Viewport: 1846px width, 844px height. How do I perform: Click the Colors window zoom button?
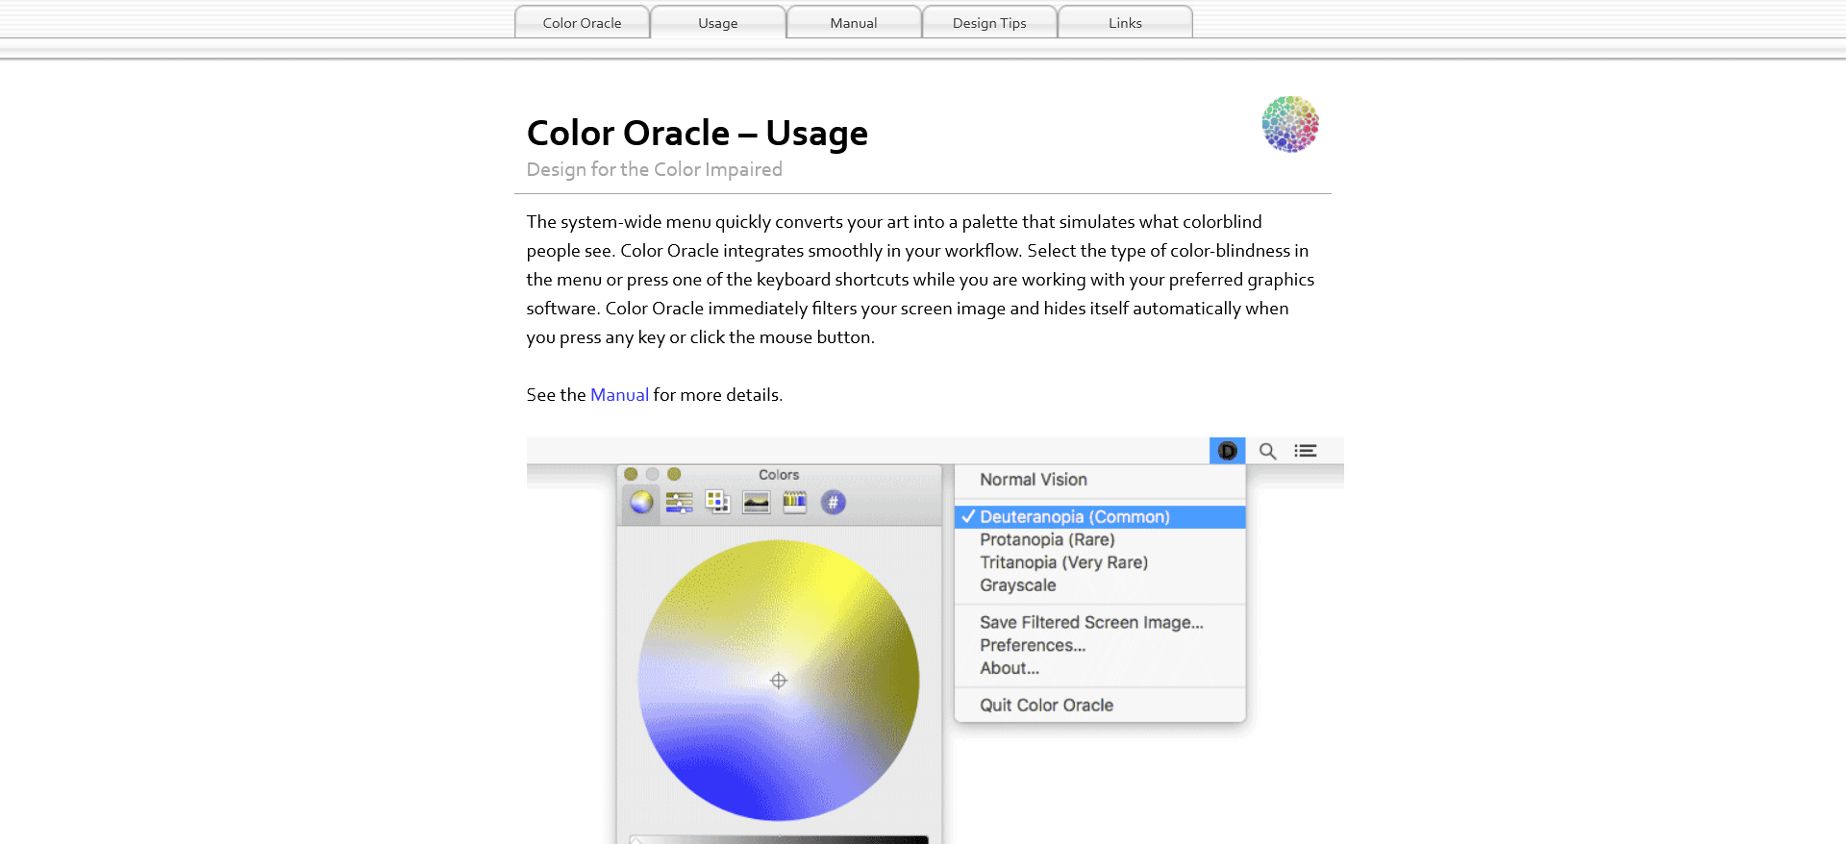point(674,474)
